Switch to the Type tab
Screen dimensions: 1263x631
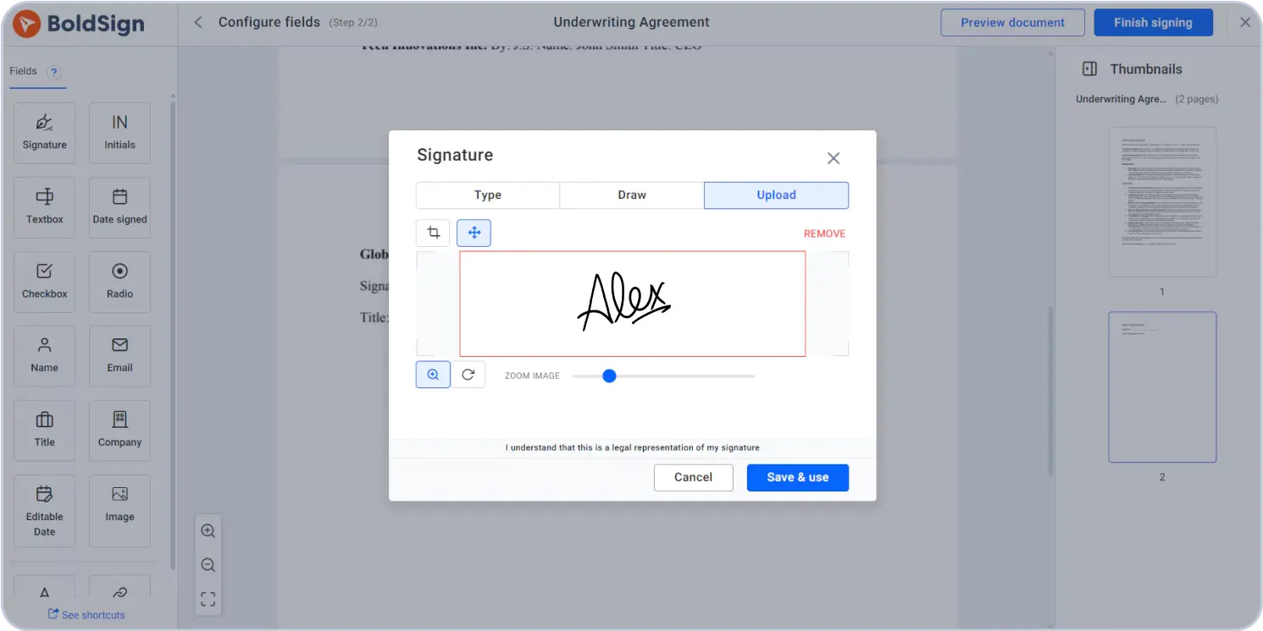click(488, 195)
